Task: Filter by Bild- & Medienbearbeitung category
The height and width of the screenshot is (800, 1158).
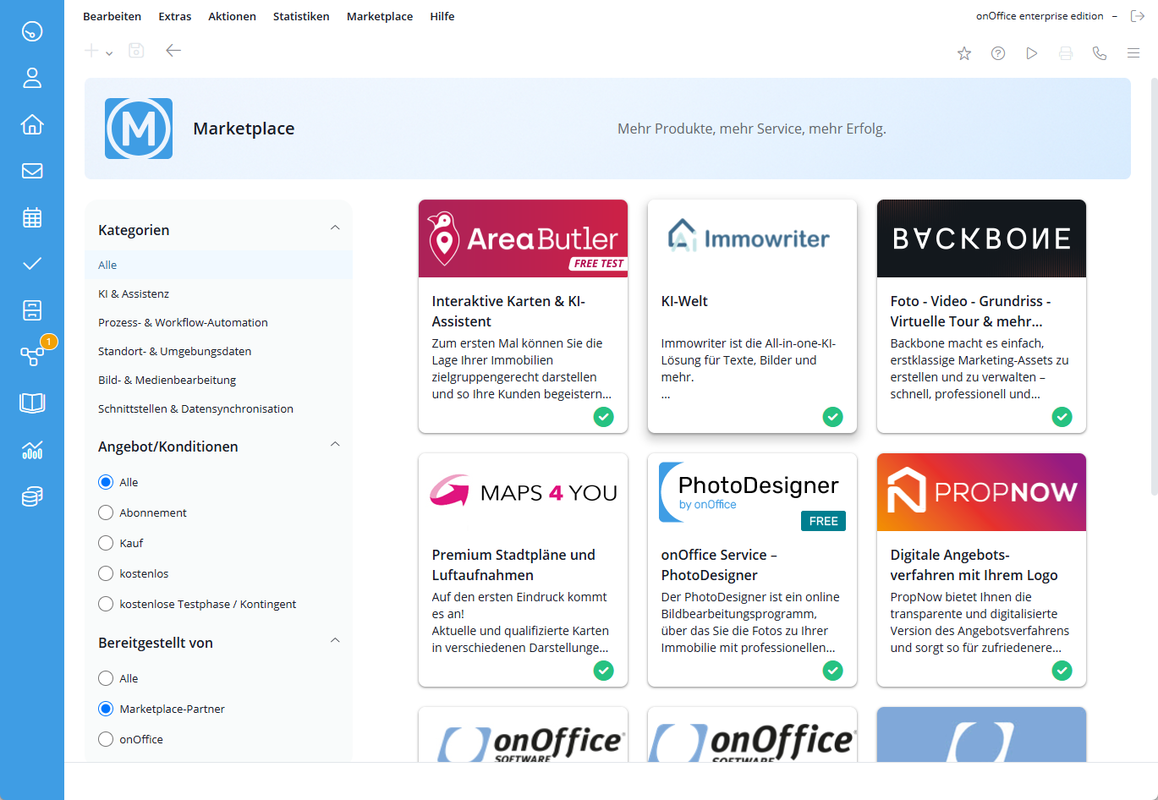Action: pyautogui.click(x=218, y=380)
